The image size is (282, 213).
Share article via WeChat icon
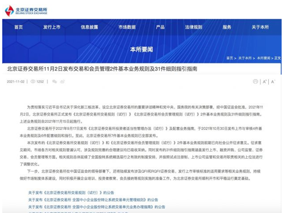coord(54,82)
